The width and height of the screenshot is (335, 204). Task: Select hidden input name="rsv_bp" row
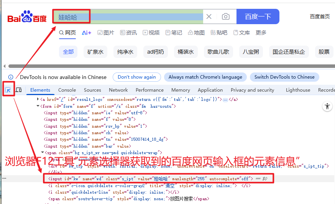(95, 126)
